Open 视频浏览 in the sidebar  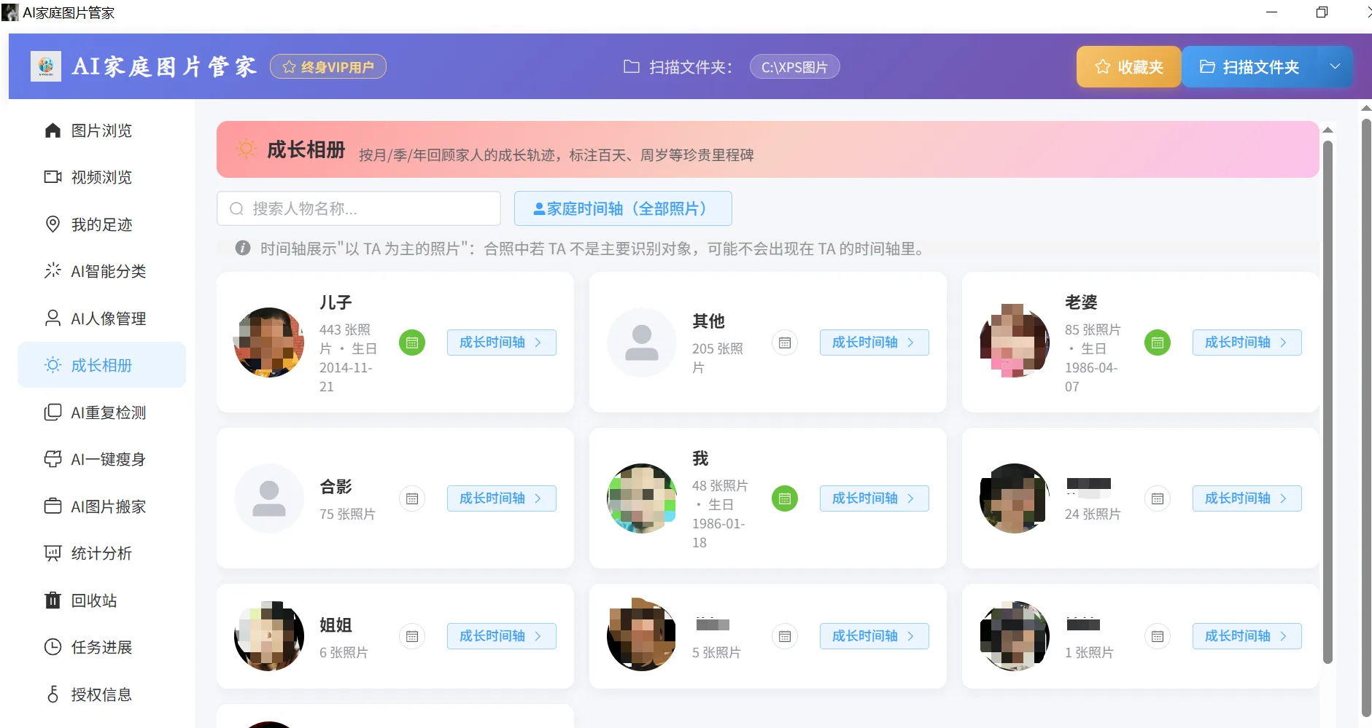click(x=101, y=177)
